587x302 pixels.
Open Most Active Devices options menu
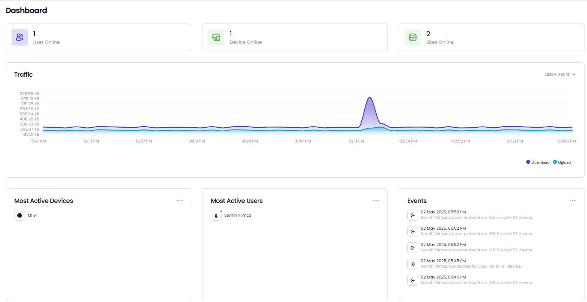tap(180, 200)
